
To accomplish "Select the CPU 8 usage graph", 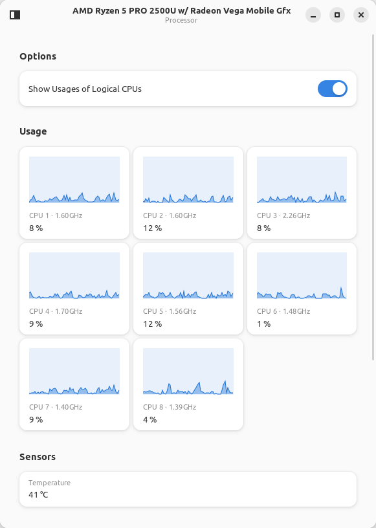I will pos(188,371).
